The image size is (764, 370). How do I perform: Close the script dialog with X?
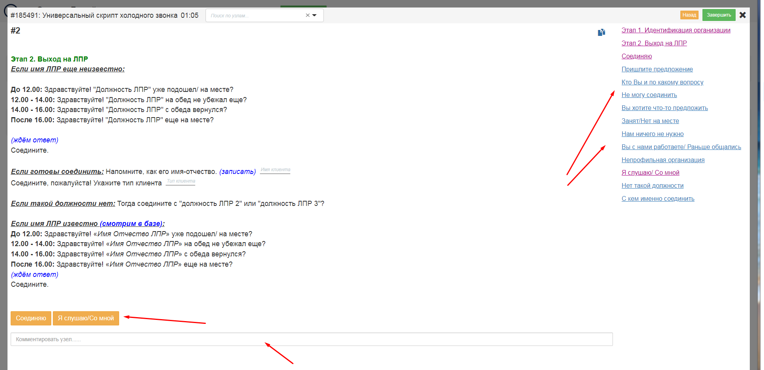743,15
